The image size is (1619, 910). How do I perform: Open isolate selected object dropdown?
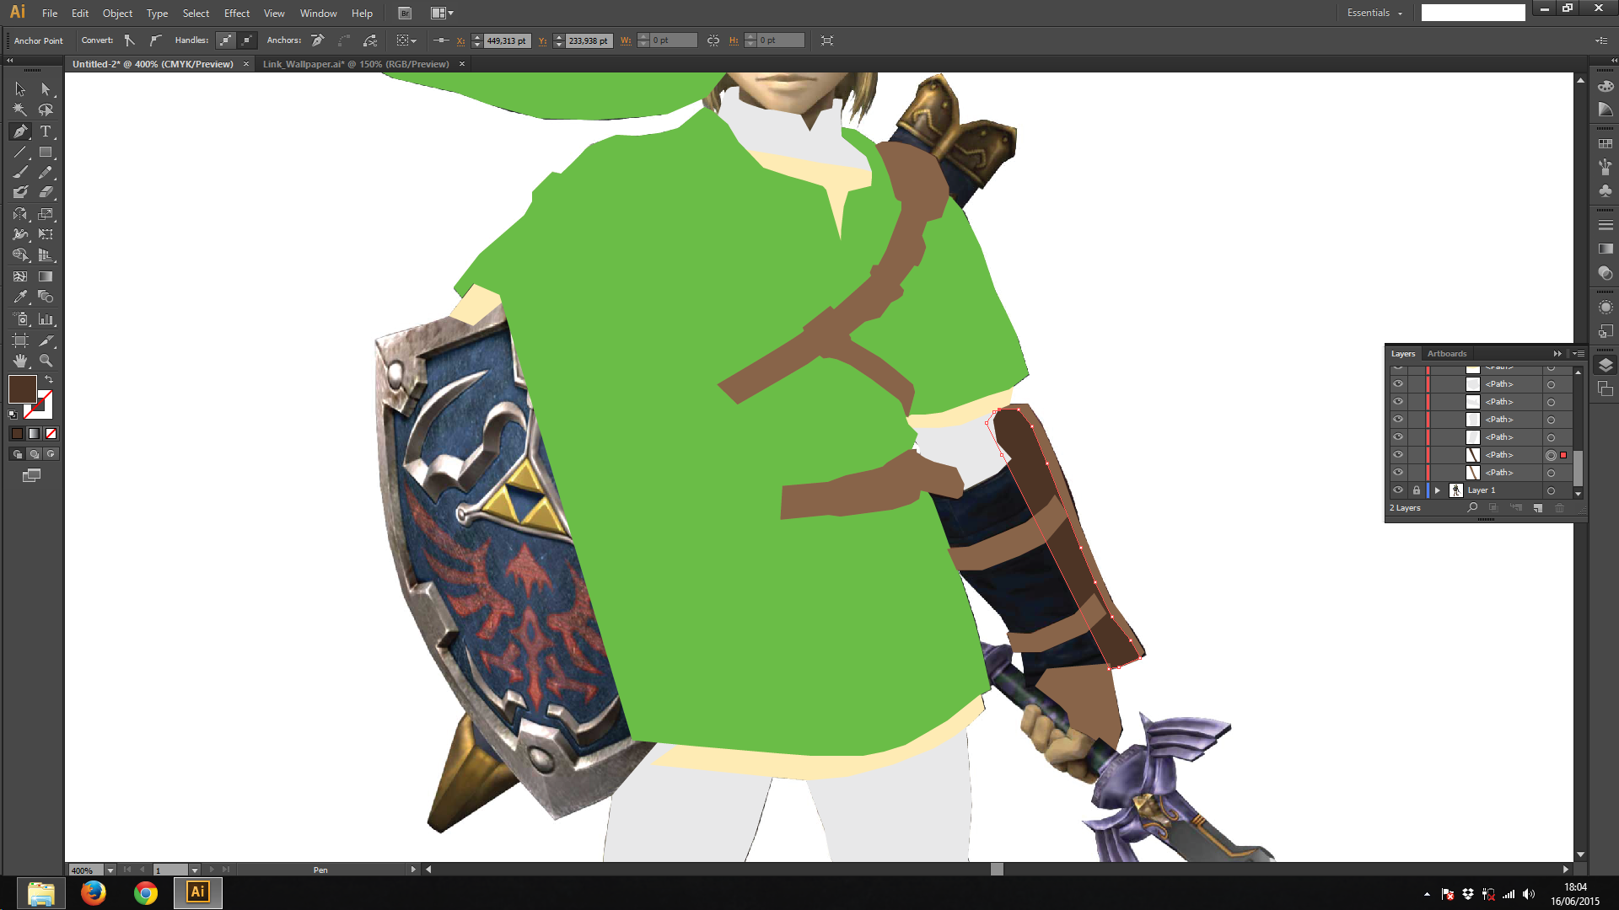point(406,40)
